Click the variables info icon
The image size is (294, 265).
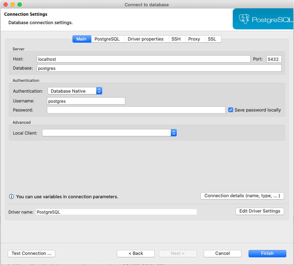coord(12,196)
